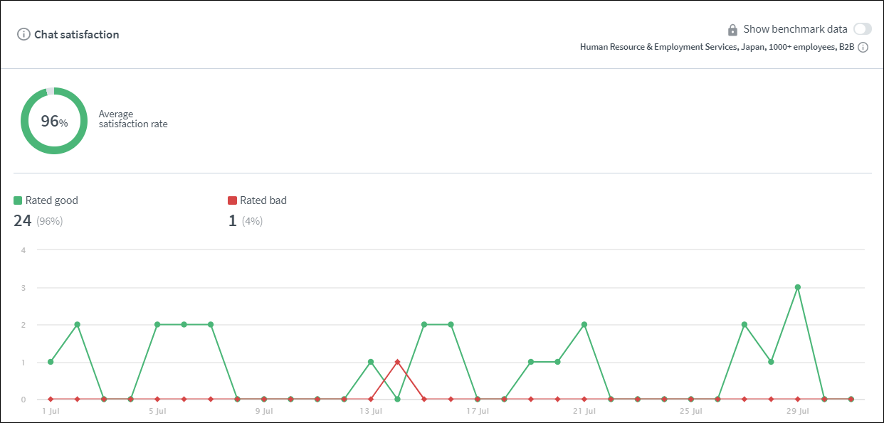The width and height of the screenshot is (884, 423).
Task: Click the info icon beside Chat satisfaction
Action: click(23, 34)
